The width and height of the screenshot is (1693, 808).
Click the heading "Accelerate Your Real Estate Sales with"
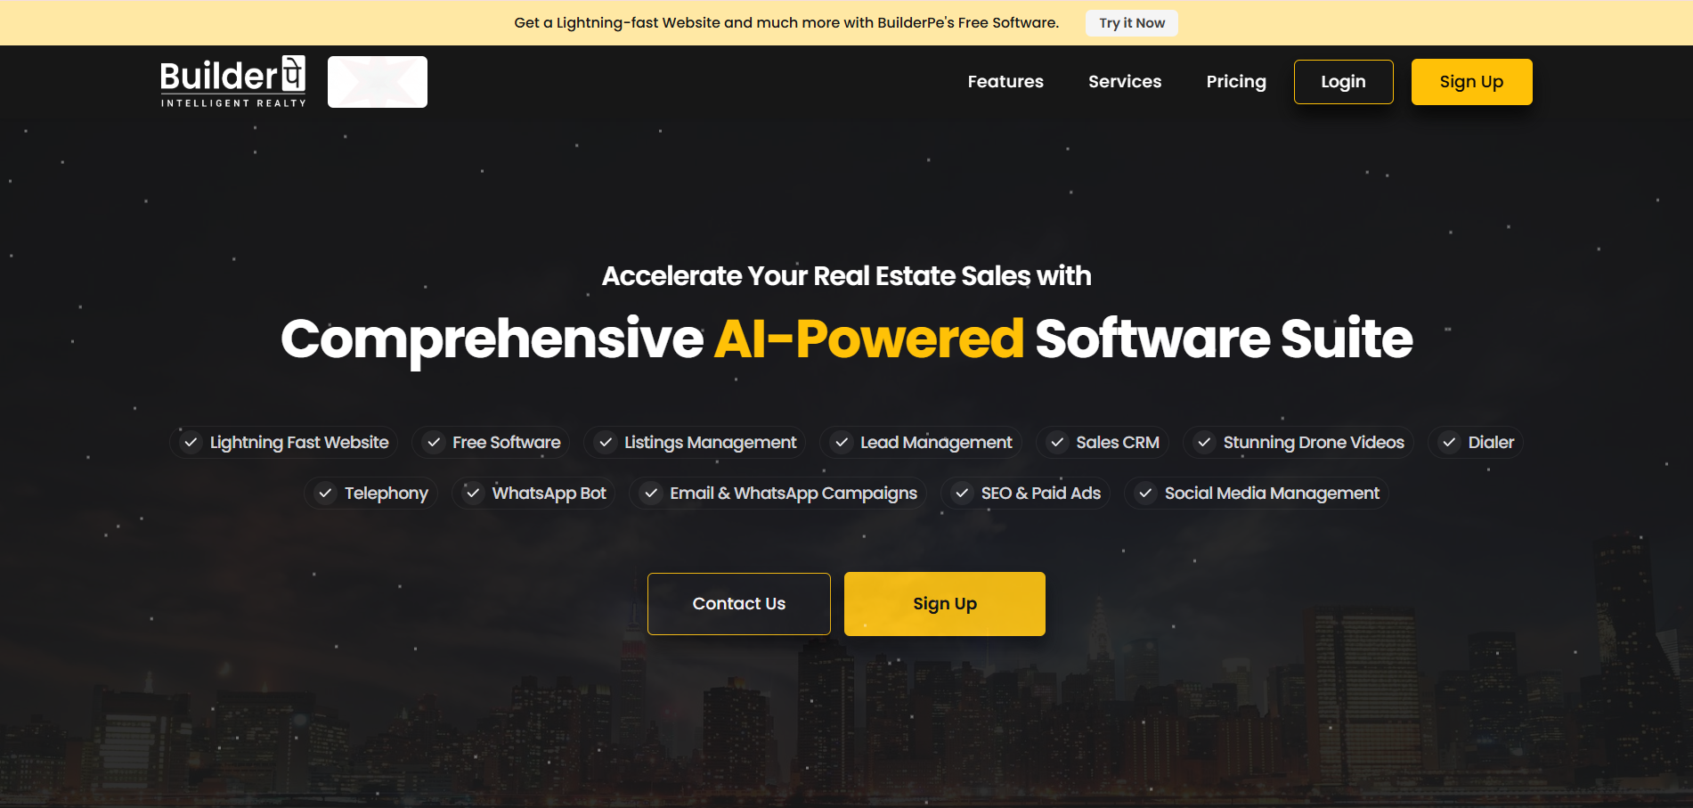(847, 276)
